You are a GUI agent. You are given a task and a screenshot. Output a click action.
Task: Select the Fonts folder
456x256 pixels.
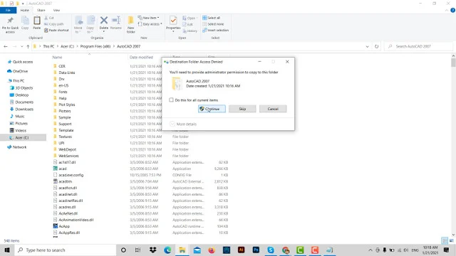tap(63, 92)
